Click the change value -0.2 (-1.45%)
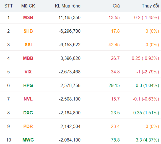The width and height of the screenshot is (161, 144). point(146,17)
